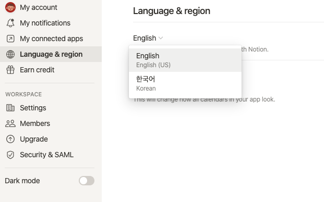
Task: Click the up-arrow circle icon for Upgrade
Action: pyautogui.click(x=10, y=139)
